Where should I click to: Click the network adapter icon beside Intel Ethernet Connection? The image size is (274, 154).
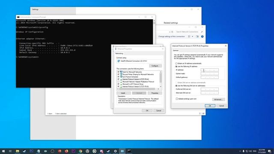point(119,61)
